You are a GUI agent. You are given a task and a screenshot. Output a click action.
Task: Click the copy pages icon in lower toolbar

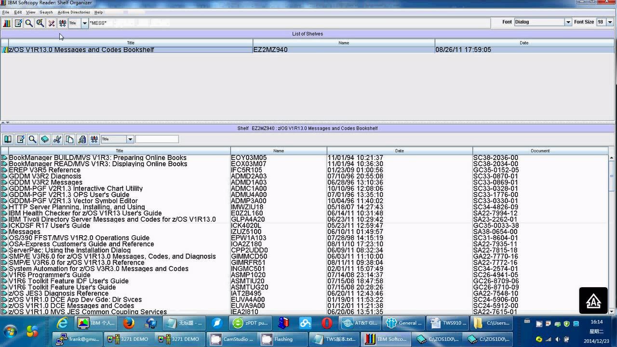[69, 139]
